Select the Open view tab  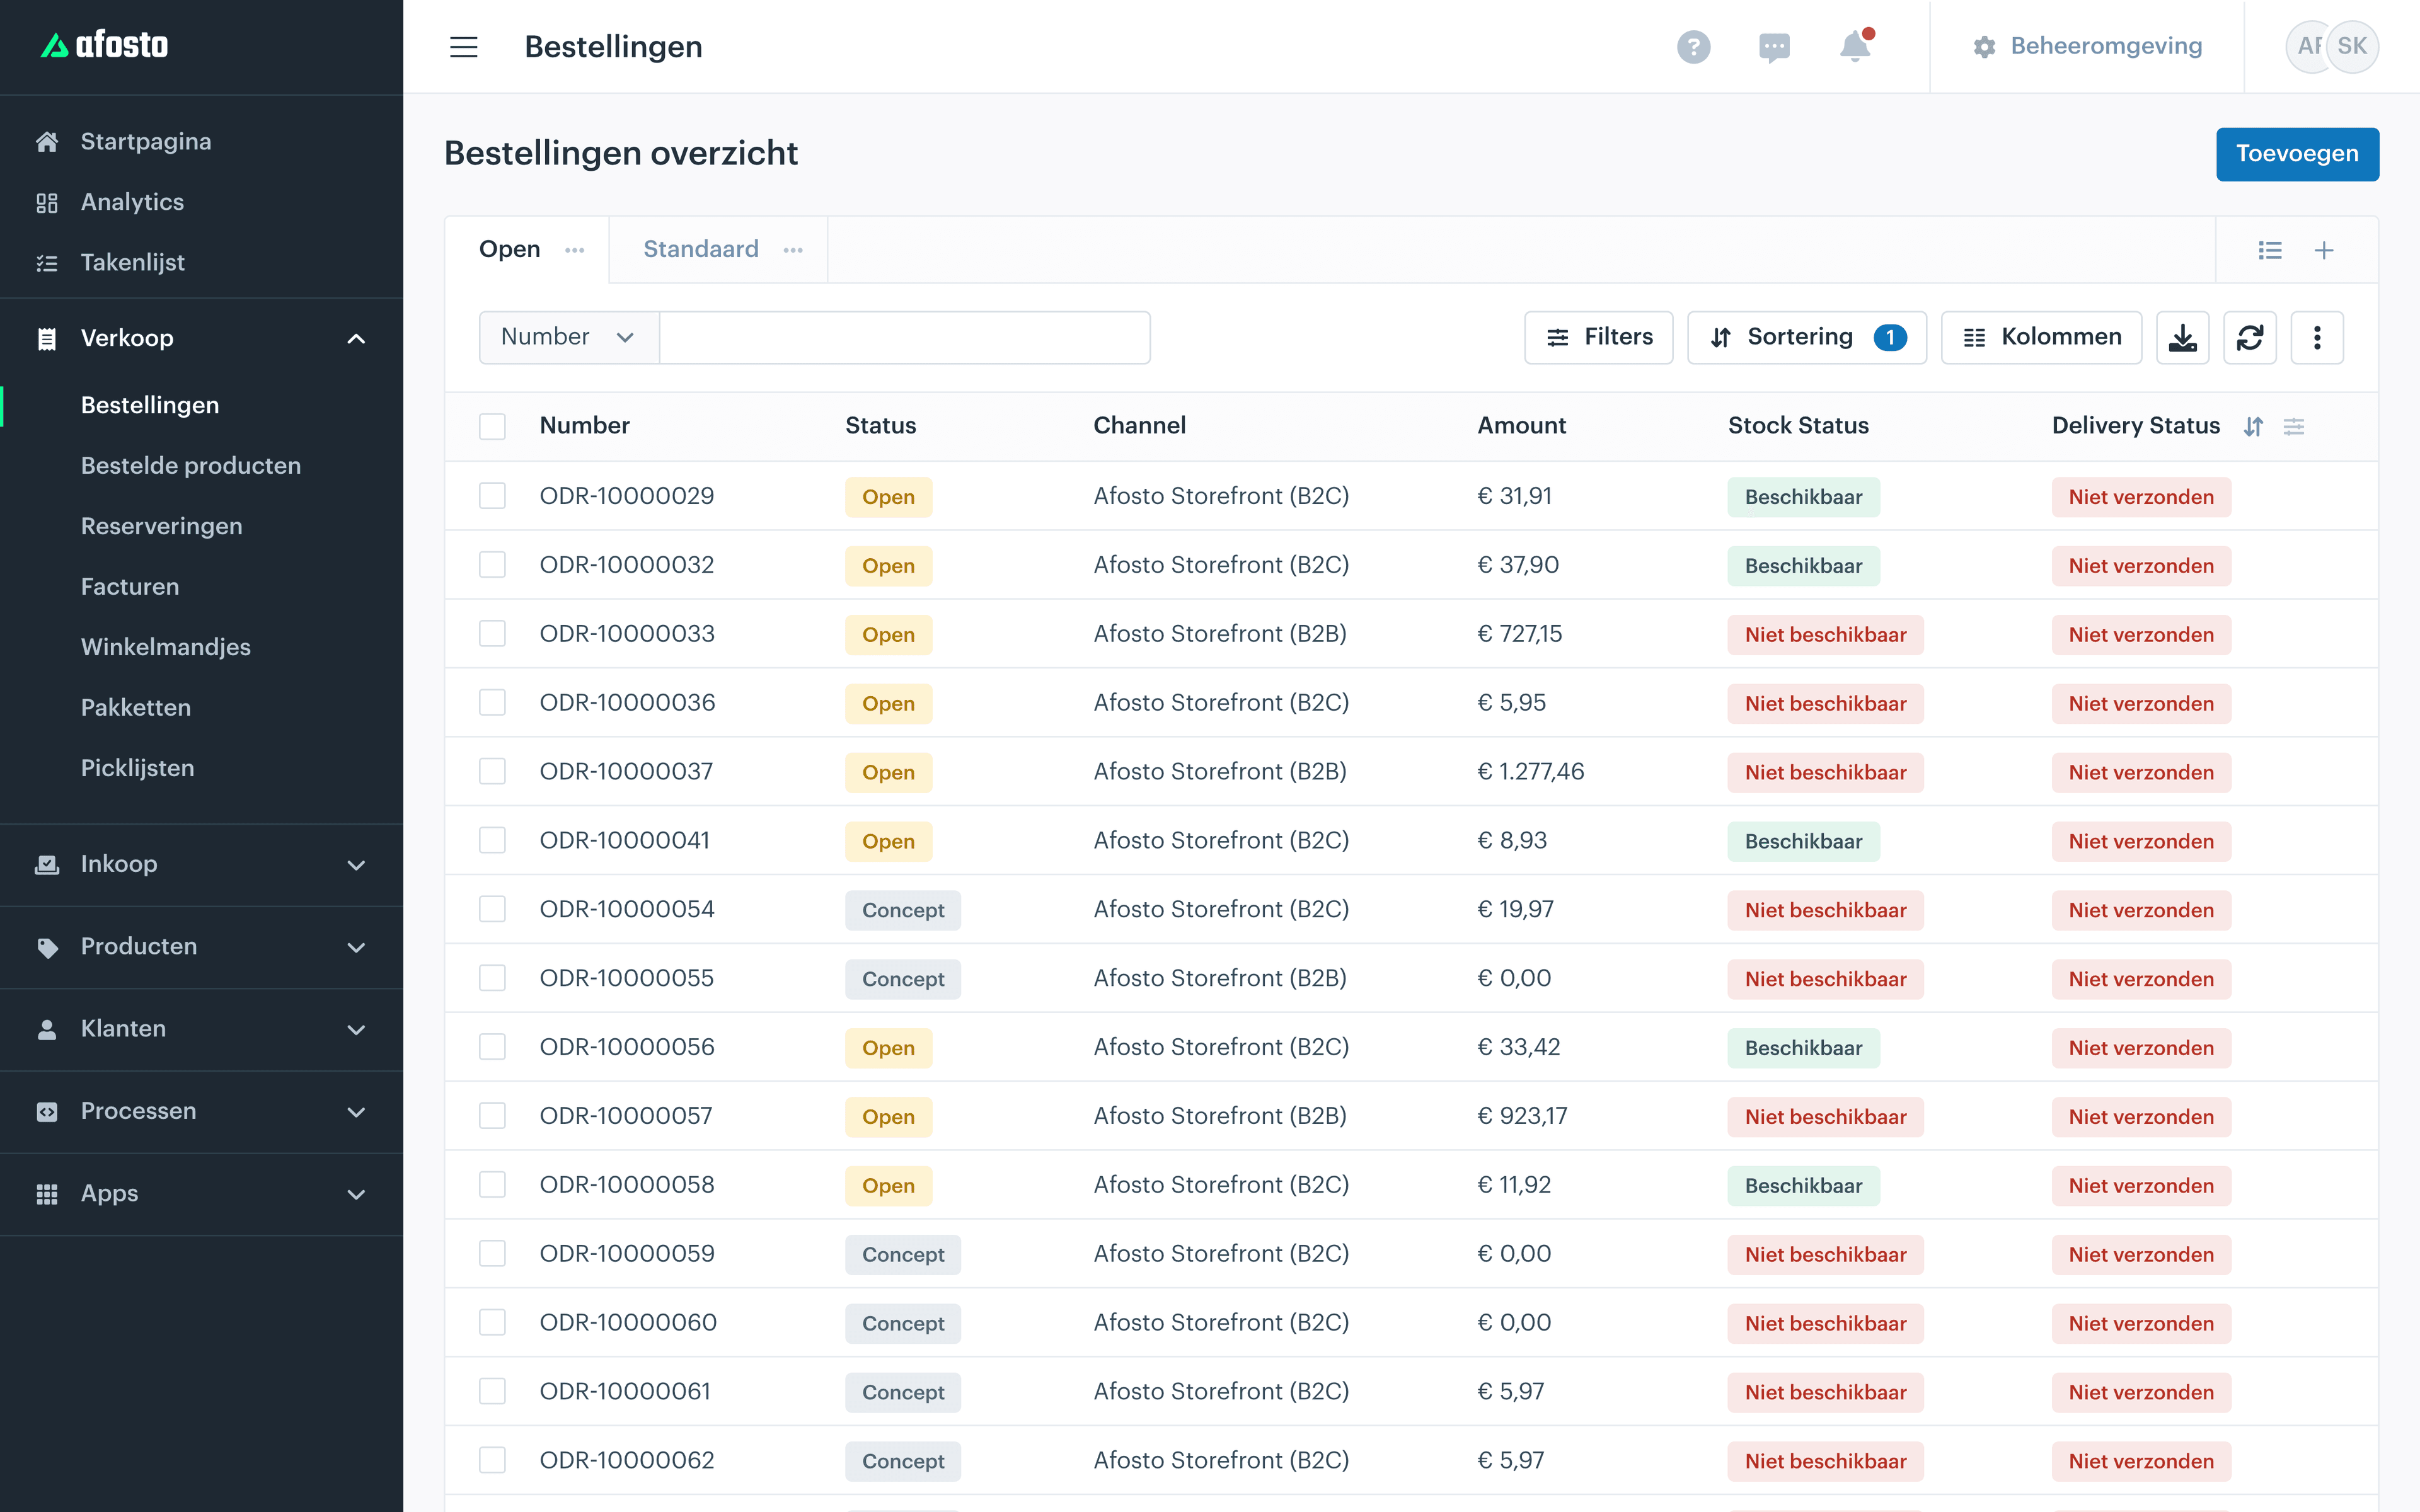tap(510, 249)
